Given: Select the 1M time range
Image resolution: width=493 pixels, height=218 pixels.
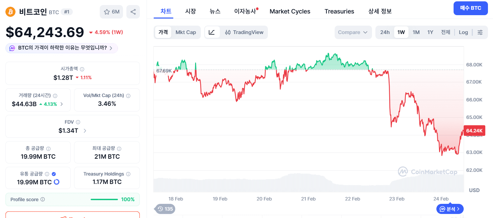Looking at the screenshot, I should pyautogui.click(x=416, y=32).
